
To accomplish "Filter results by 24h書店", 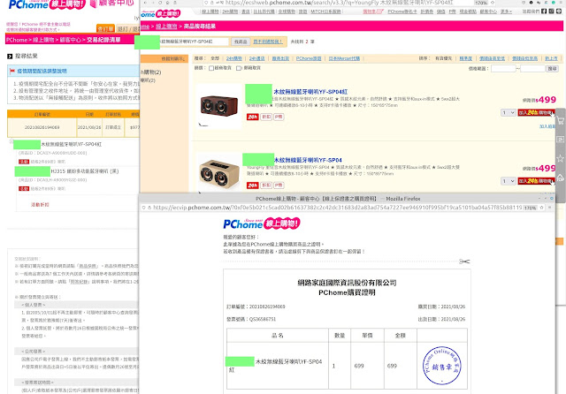I will [257, 58].
